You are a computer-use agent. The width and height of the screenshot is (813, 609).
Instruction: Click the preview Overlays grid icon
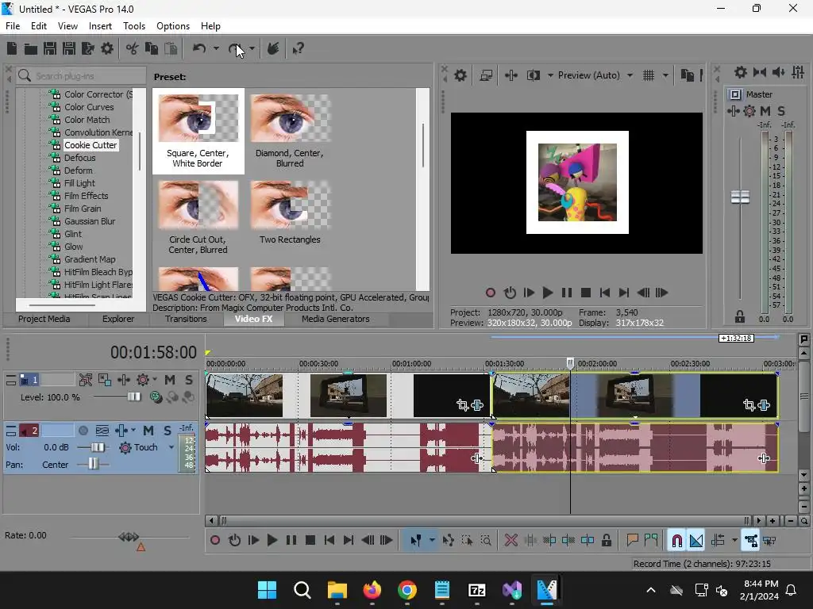649,75
